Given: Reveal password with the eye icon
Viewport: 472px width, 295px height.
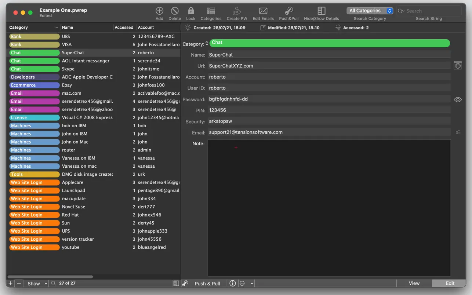Looking at the screenshot, I should 458,99.
